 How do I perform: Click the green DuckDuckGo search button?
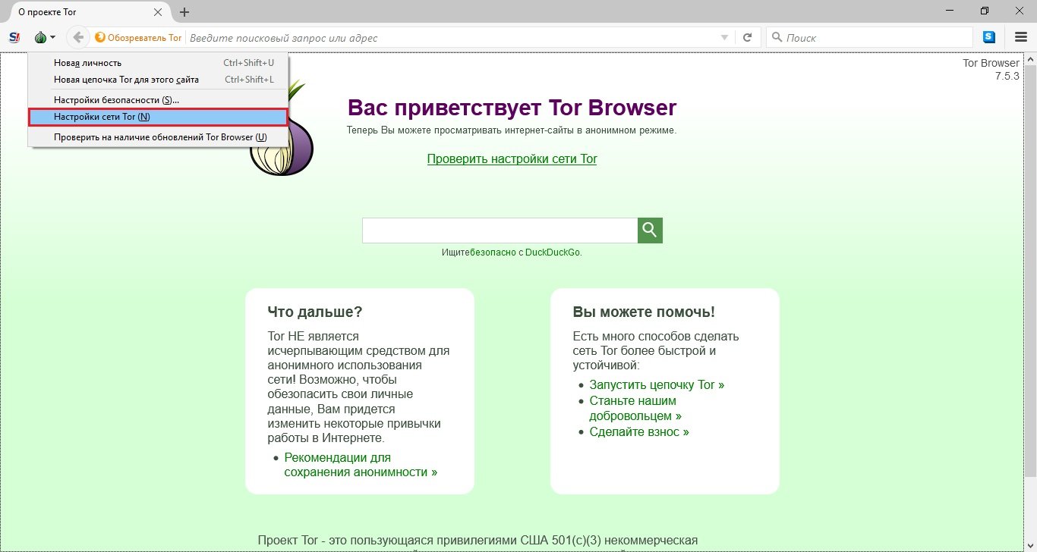(x=650, y=231)
